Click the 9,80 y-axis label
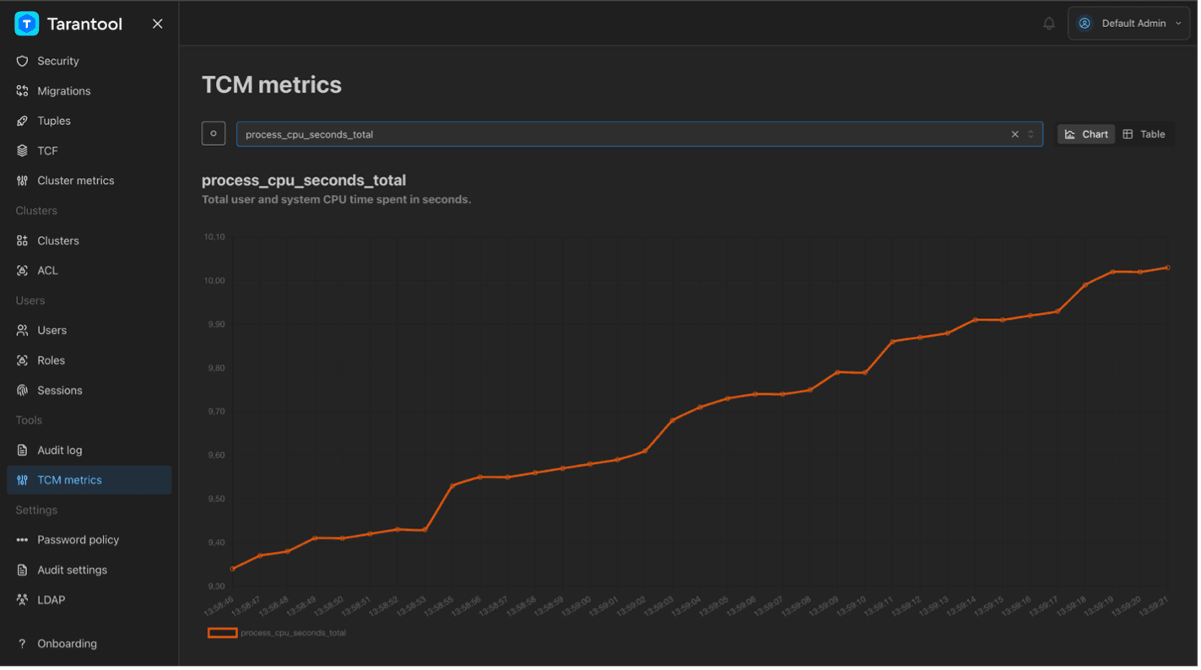This screenshot has height=670, width=1201. point(217,369)
